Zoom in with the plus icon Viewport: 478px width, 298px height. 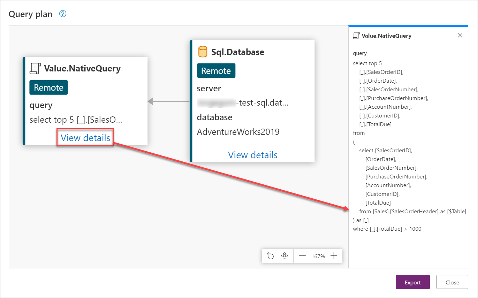click(x=334, y=256)
